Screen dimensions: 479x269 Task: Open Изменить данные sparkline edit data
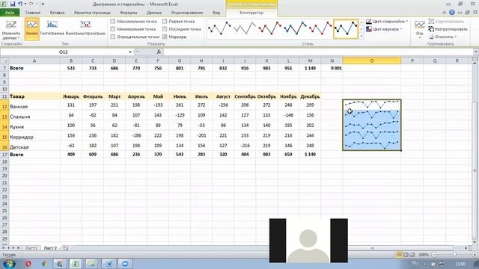[11, 30]
